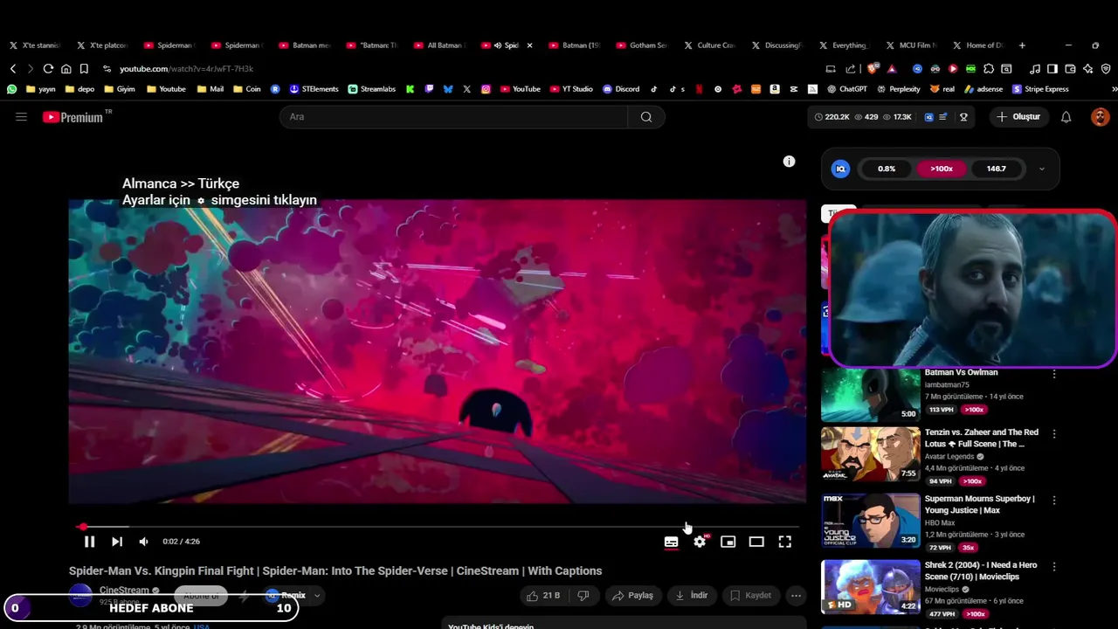Toggle the browser sidebar panel

(1052, 68)
